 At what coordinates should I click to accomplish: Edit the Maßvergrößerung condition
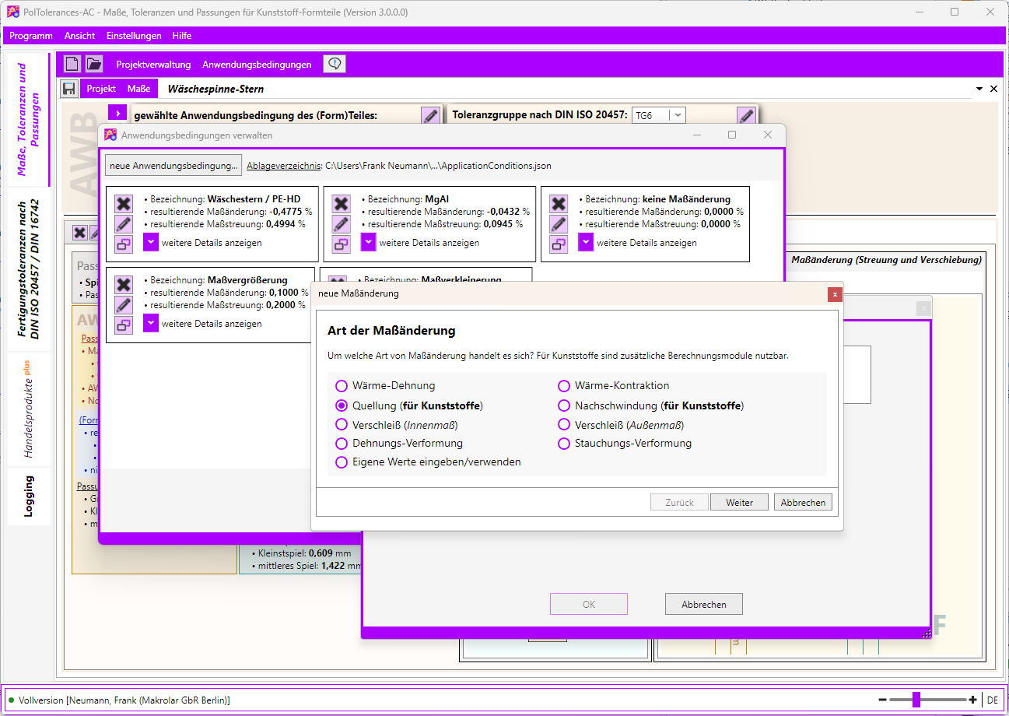[x=124, y=305]
